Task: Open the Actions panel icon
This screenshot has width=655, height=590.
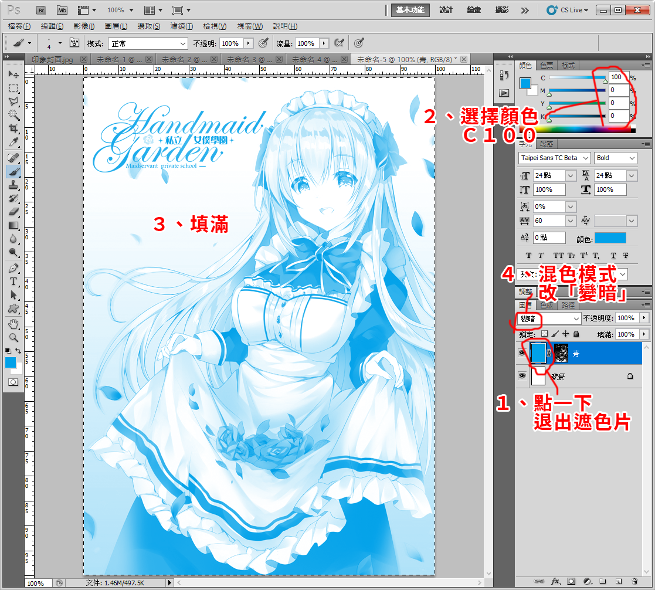Action: 504,93
